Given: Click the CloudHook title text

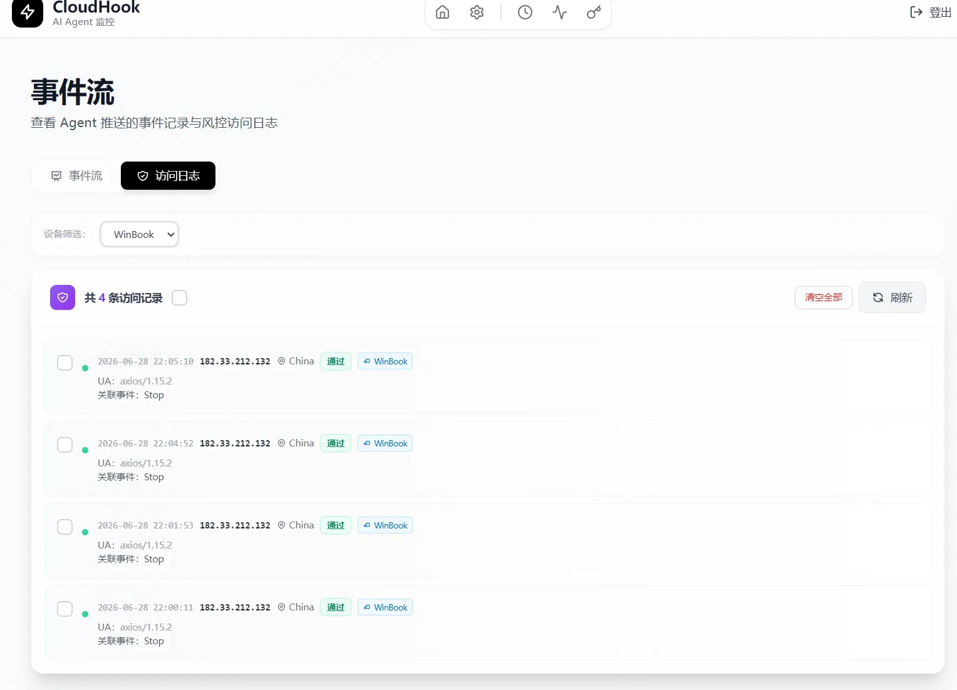Looking at the screenshot, I should (x=96, y=8).
